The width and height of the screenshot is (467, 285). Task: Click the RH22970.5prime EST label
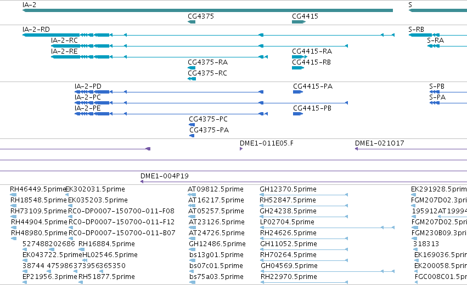289,277
